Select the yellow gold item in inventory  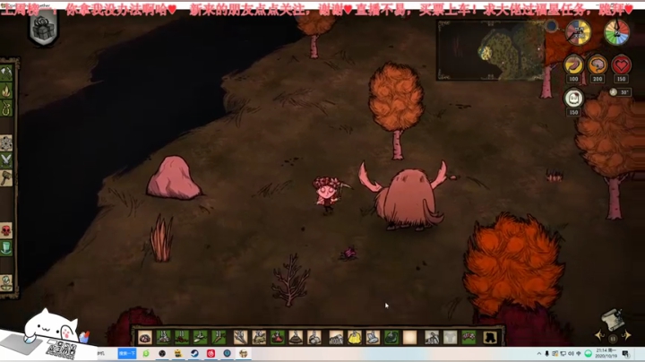coord(355,337)
